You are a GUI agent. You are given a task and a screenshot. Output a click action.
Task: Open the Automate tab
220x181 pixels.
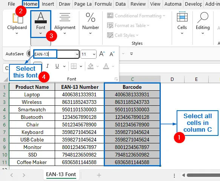(x=173, y=4)
